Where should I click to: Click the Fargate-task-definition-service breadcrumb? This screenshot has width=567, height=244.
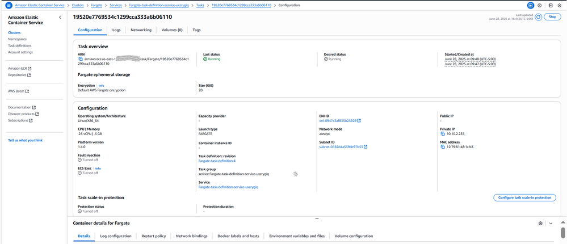pos(159,6)
